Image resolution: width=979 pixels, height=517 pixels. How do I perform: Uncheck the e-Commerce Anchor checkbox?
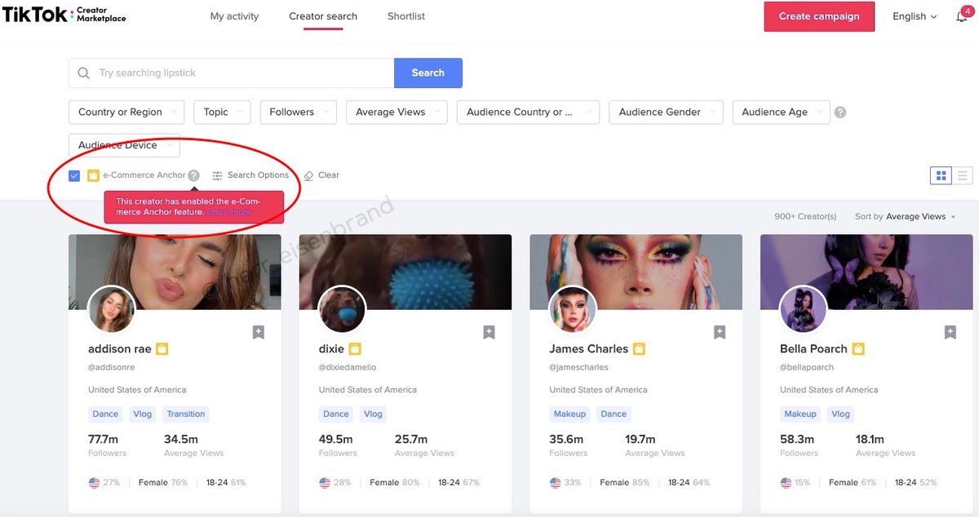74,175
